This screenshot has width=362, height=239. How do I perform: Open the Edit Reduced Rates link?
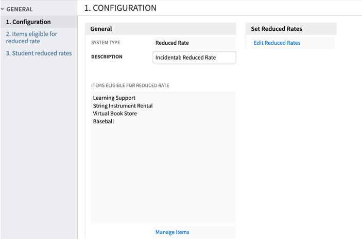tap(277, 43)
